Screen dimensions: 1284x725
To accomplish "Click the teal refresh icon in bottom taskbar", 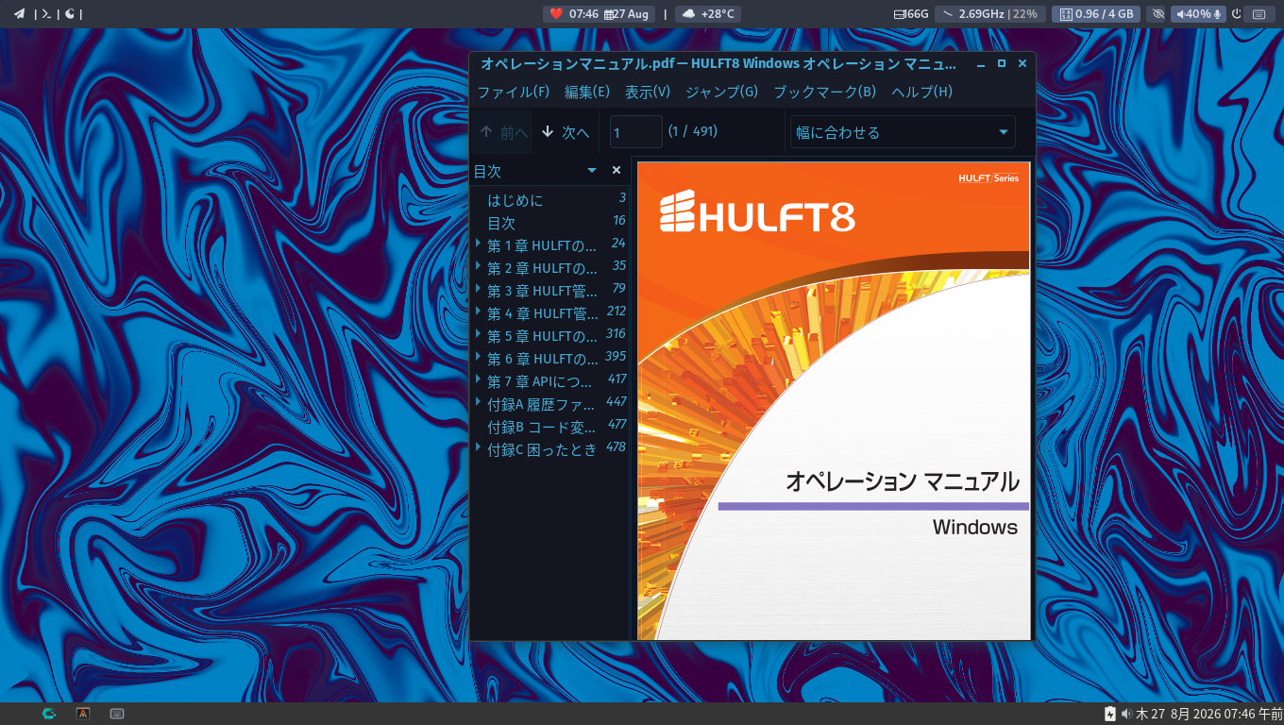I will [49, 714].
